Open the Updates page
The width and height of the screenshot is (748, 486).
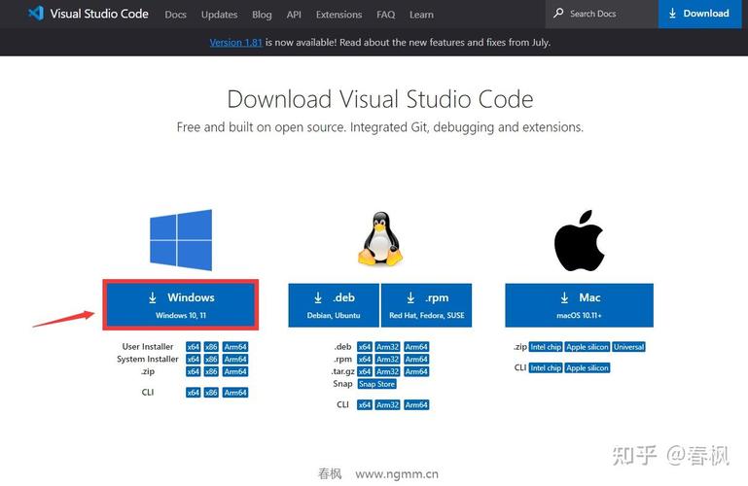pyautogui.click(x=219, y=15)
